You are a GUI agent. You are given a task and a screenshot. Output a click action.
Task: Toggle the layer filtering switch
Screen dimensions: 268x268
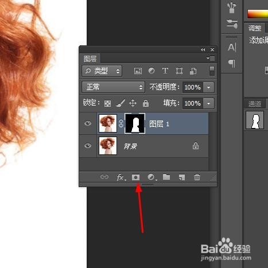click(212, 71)
